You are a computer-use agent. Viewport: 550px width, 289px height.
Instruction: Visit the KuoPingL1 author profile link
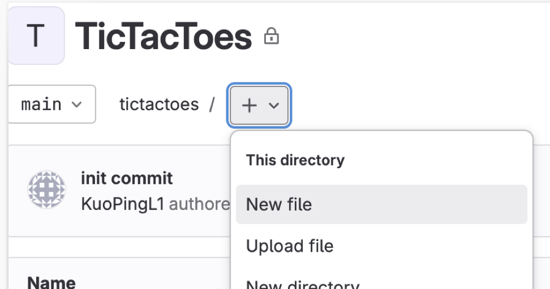(x=123, y=204)
